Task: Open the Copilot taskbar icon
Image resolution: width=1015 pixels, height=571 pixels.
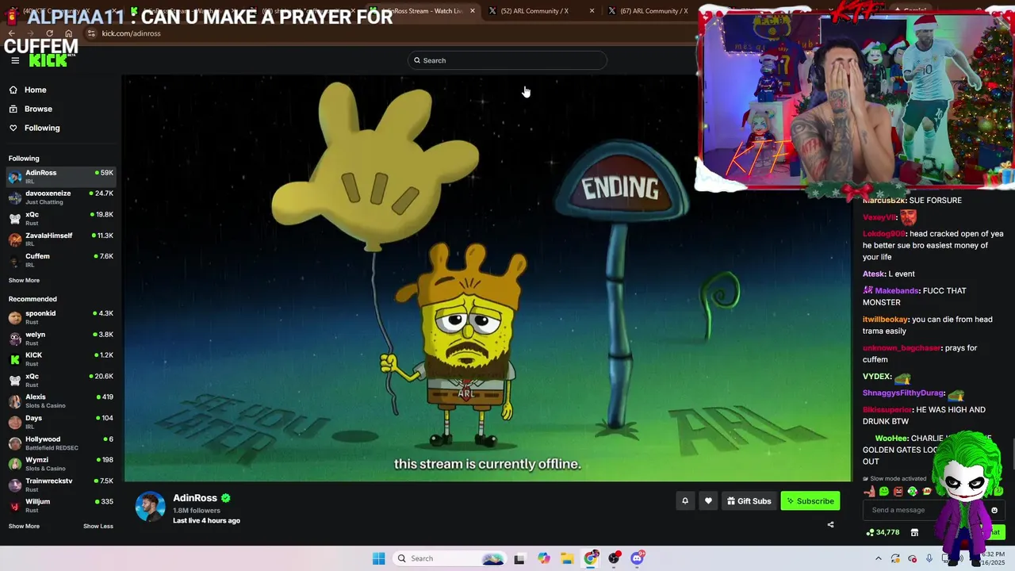Action: (x=543, y=558)
